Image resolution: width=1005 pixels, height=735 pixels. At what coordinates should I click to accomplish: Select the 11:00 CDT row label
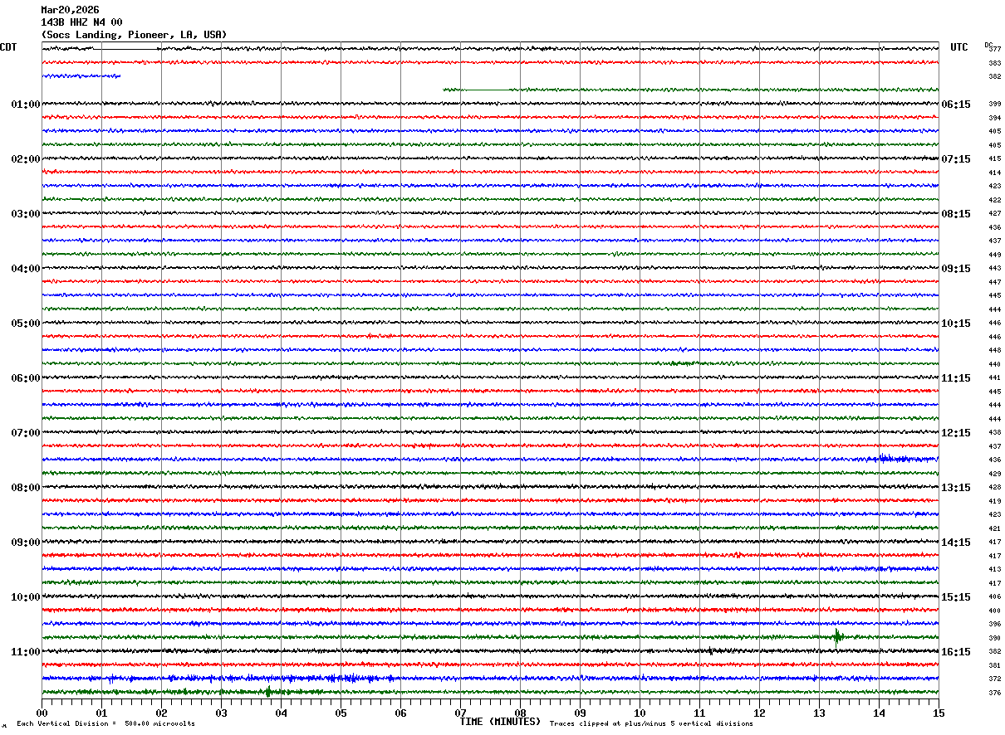(26, 652)
